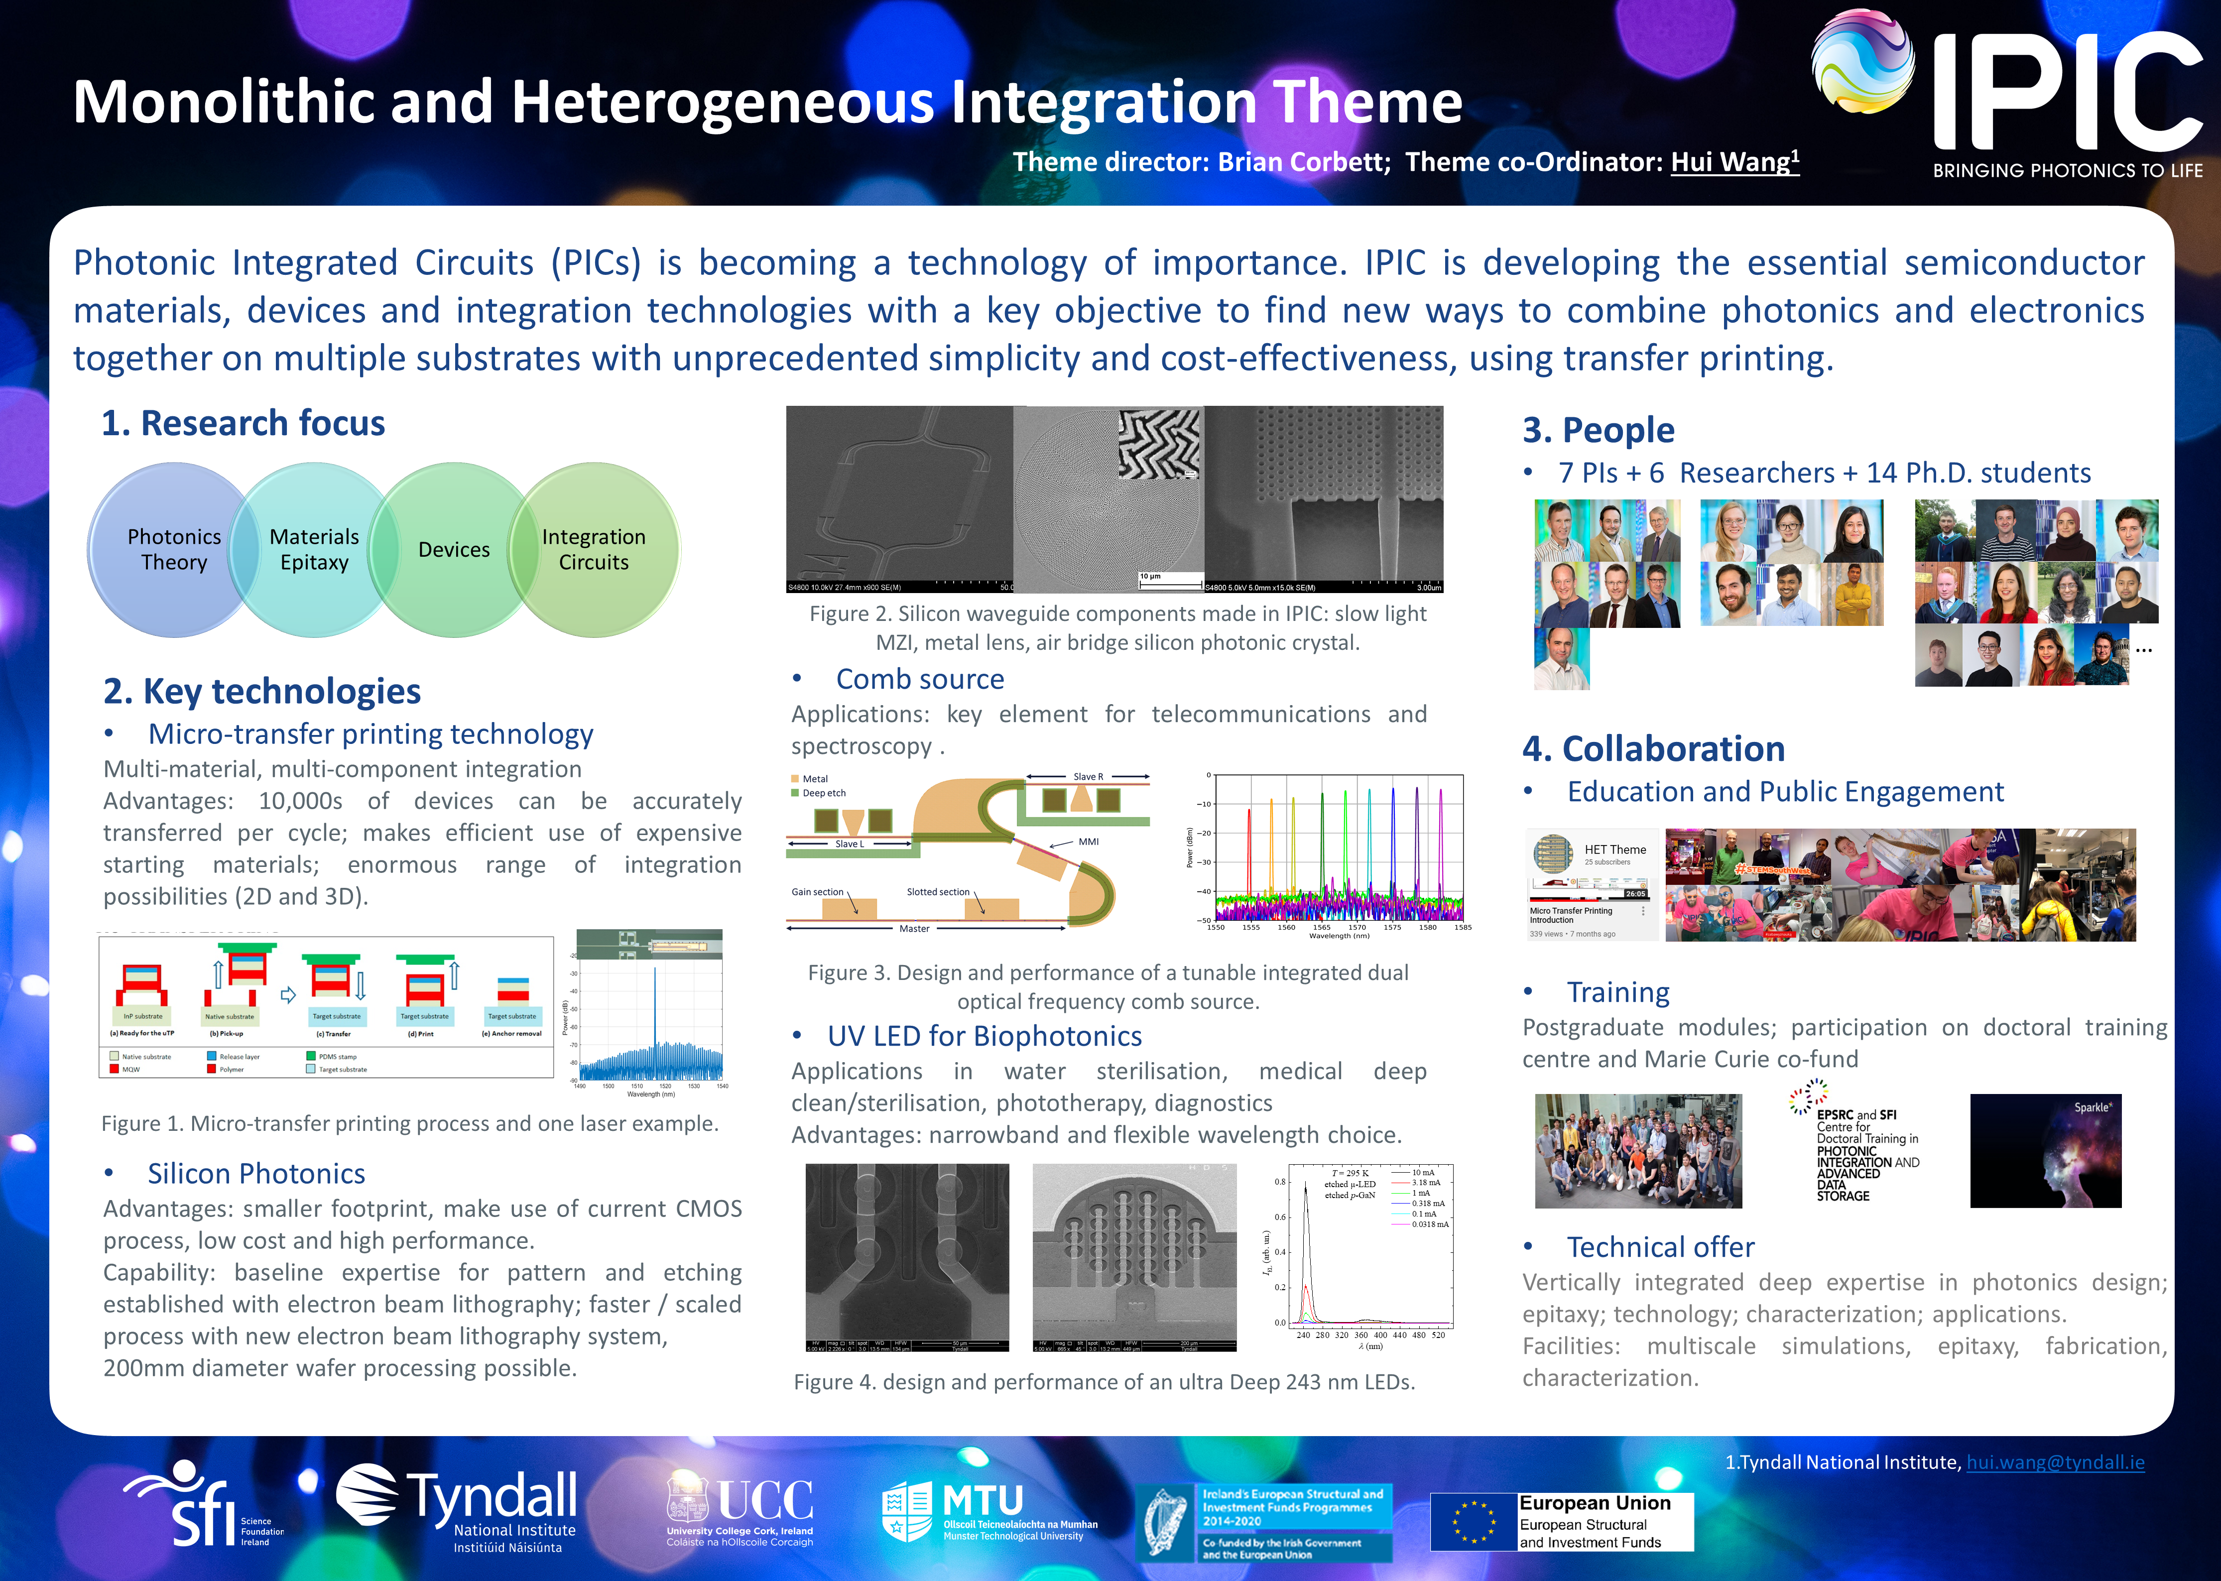Click 'Theme director: Brian Corbett' text
Screen dimensions: 2221x1581
click(1202, 162)
